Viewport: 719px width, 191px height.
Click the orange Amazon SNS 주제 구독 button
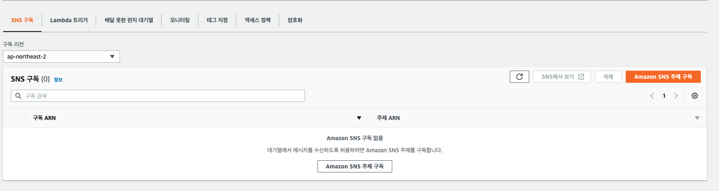coord(663,77)
